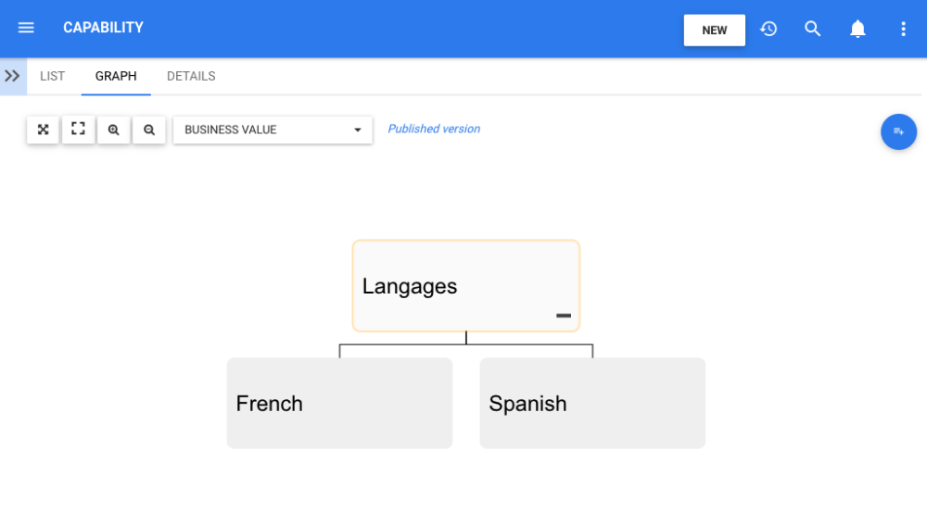
Task: Switch to the List tab
Action: [x=53, y=76]
